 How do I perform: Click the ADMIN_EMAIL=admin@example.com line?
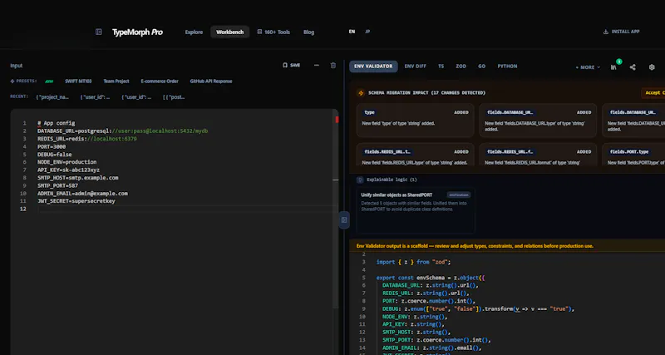pyautogui.click(x=82, y=194)
